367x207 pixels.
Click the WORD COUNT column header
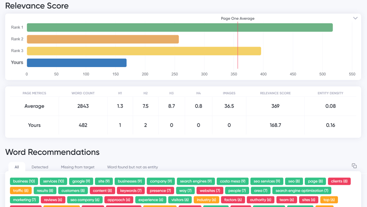(83, 93)
